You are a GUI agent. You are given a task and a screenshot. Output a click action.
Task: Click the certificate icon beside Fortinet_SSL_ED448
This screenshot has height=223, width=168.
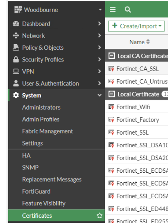point(111,209)
